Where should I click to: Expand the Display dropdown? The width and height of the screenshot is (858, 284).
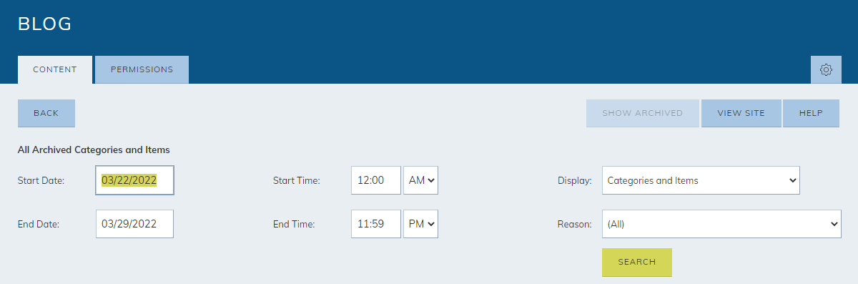[x=701, y=180]
